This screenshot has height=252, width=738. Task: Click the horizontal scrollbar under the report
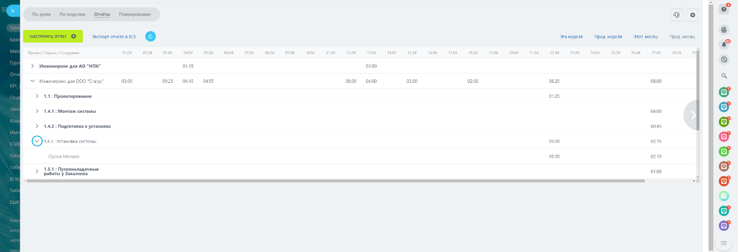[x=334, y=181]
